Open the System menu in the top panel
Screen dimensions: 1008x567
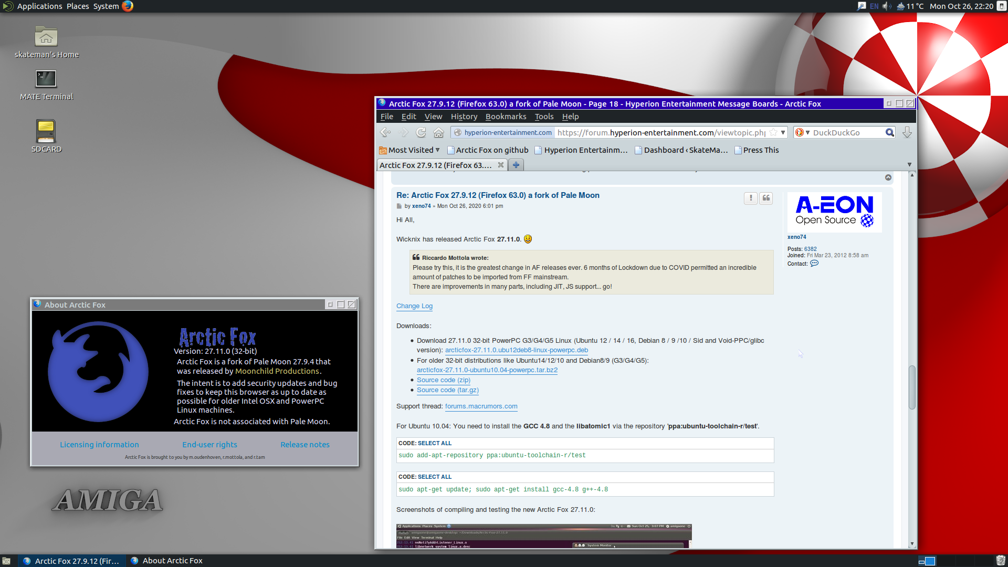[x=106, y=6]
